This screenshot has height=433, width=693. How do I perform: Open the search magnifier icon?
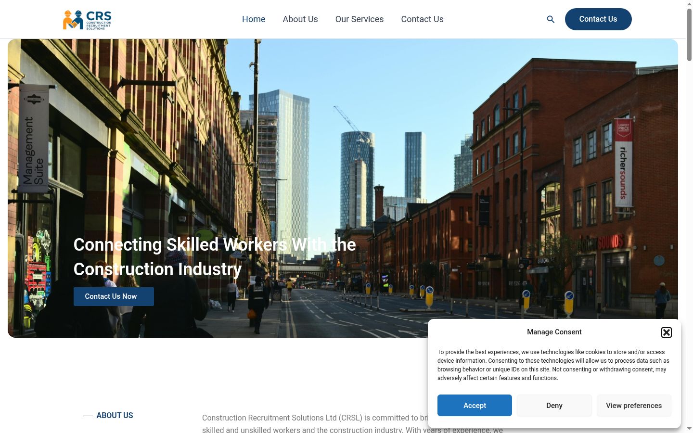click(551, 19)
